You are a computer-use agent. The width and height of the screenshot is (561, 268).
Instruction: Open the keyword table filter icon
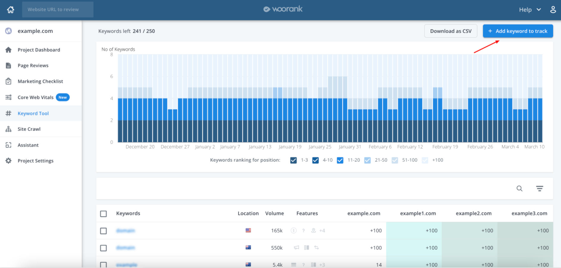click(x=540, y=188)
